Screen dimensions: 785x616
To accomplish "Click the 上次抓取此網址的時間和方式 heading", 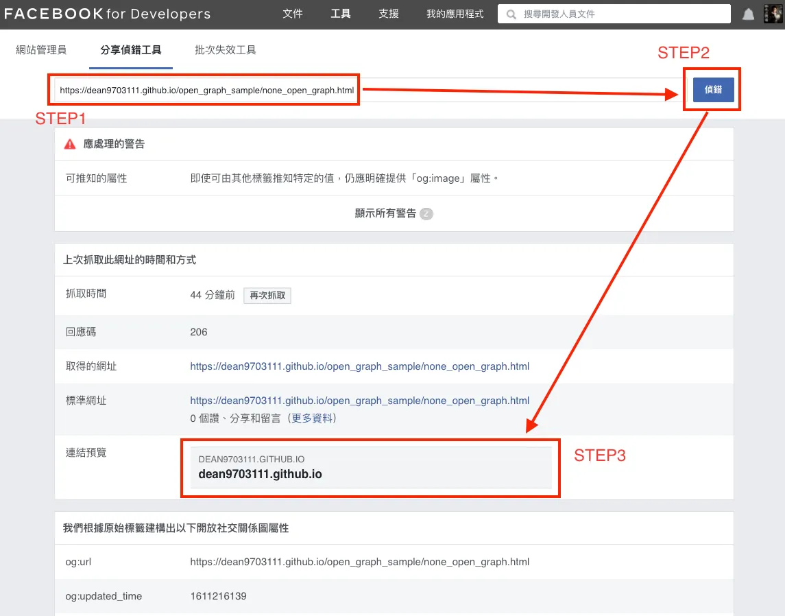I will 129,260.
